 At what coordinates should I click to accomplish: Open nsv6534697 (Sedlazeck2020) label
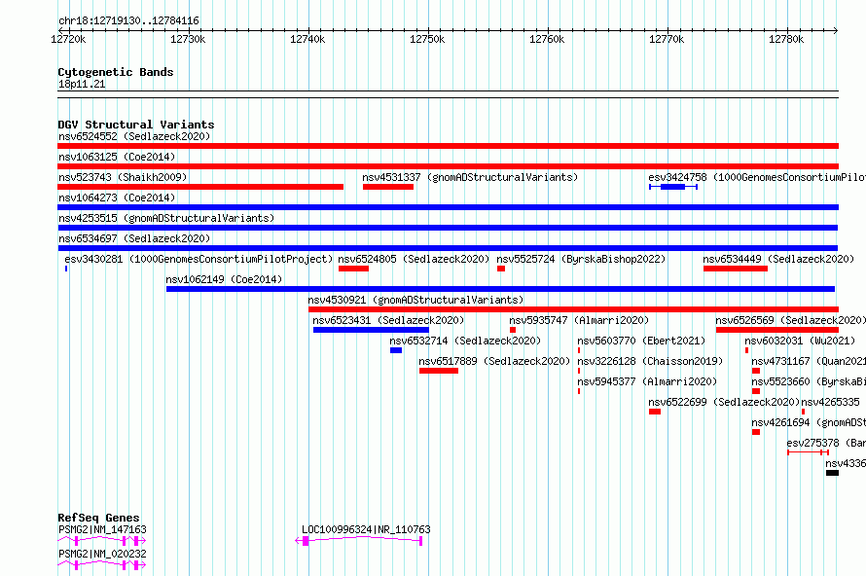point(134,238)
